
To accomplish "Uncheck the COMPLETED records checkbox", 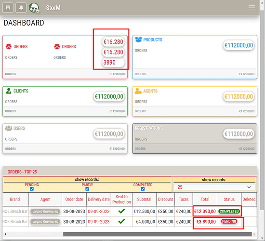I will tap(143, 189).
